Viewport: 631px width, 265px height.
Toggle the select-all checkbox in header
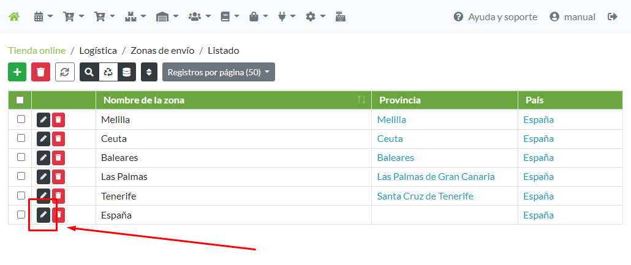20,100
